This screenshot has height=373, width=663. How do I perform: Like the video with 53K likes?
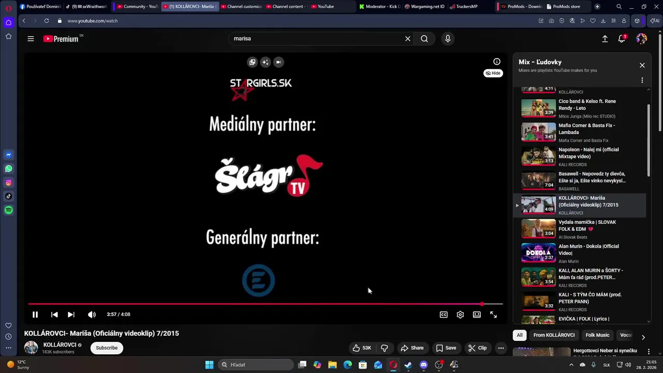click(x=362, y=348)
